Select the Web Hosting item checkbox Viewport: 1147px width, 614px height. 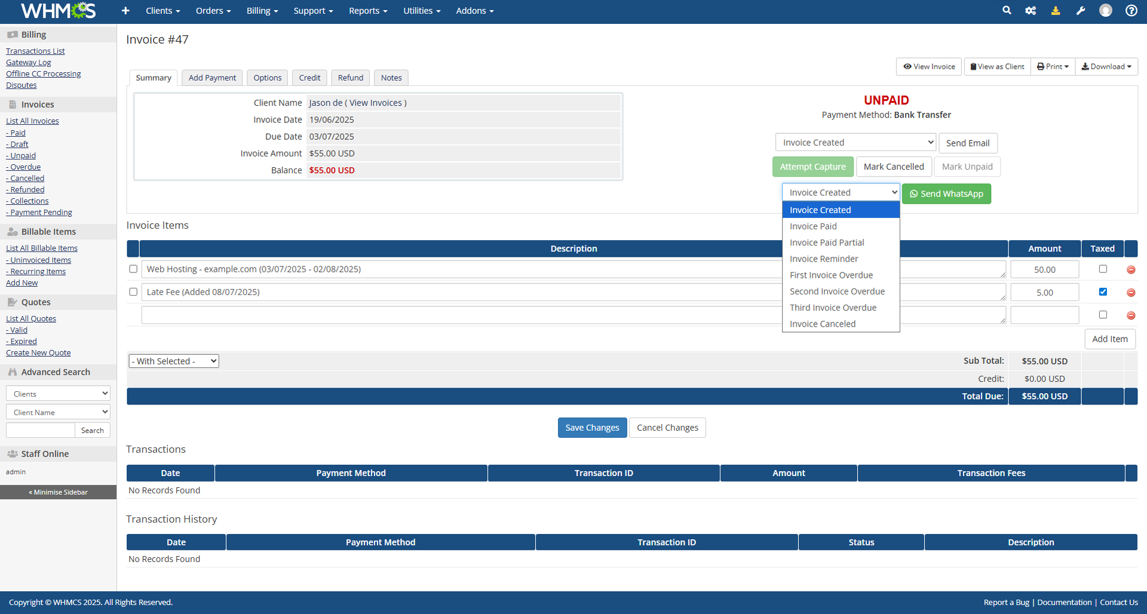(133, 269)
